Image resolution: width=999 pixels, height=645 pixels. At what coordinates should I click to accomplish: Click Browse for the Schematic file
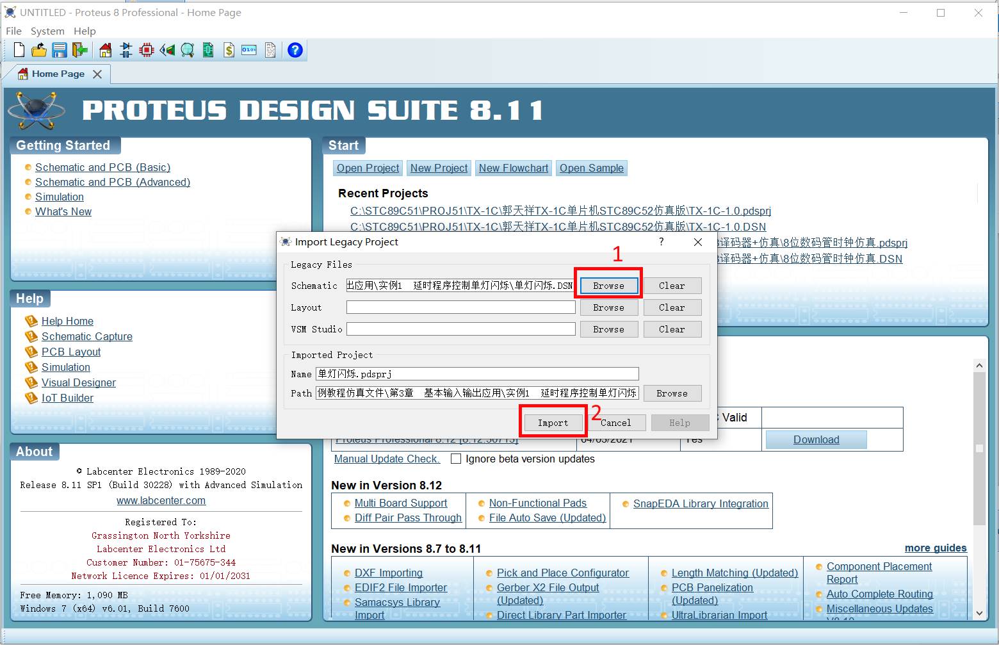pyautogui.click(x=608, y=286)
